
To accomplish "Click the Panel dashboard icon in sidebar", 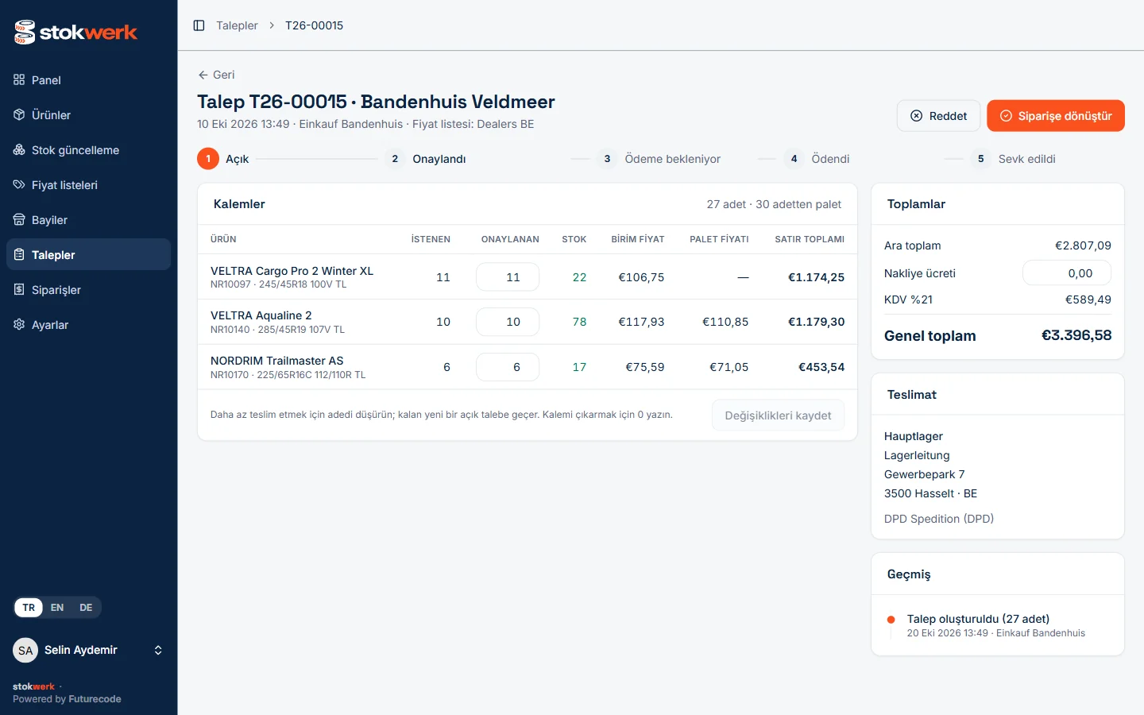I will click(19, 79).
